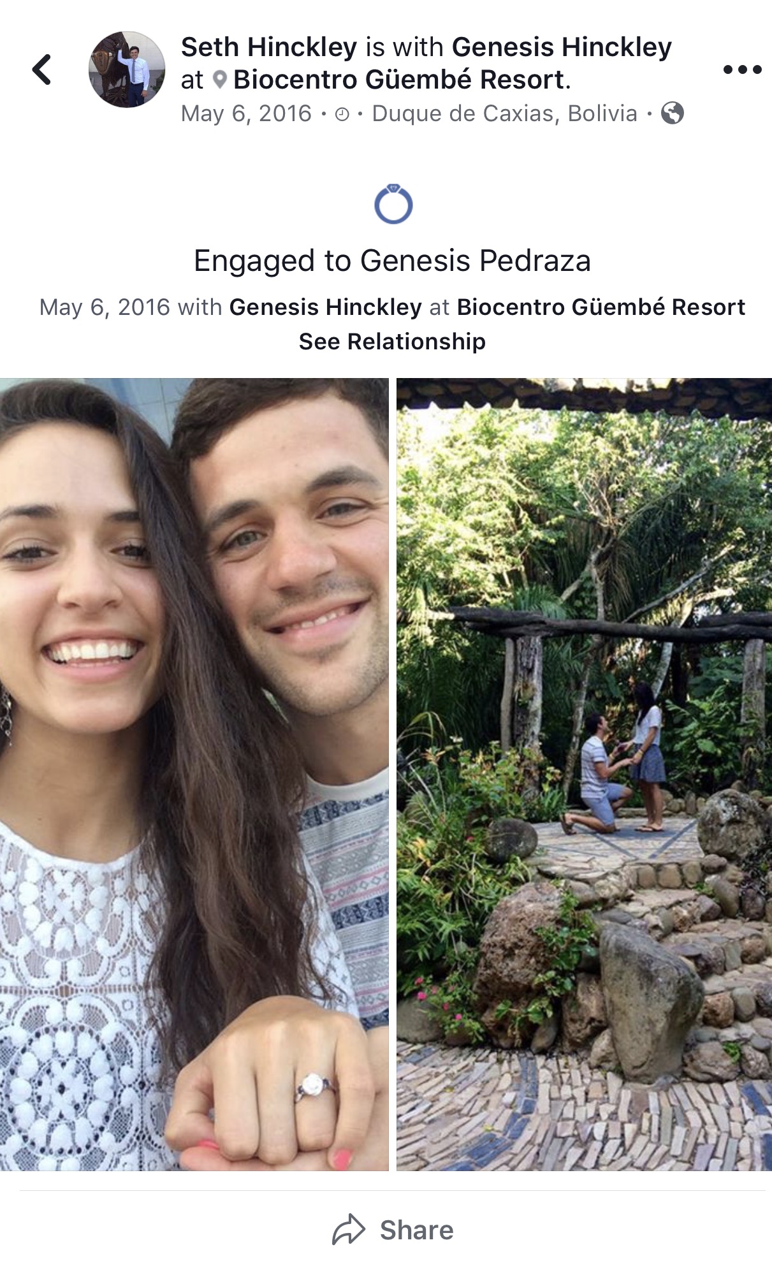Image resolution: width=772 pixels, height=1261 pixels.
Task: Tap Seth Hinckley's round profile picture
Action: tap(127, 69)
